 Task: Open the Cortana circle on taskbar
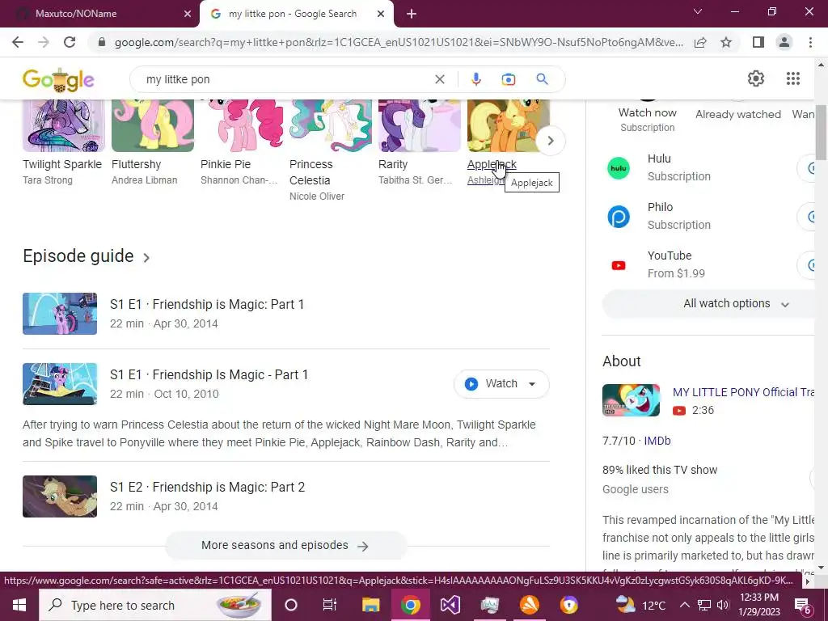pos(291,605)
